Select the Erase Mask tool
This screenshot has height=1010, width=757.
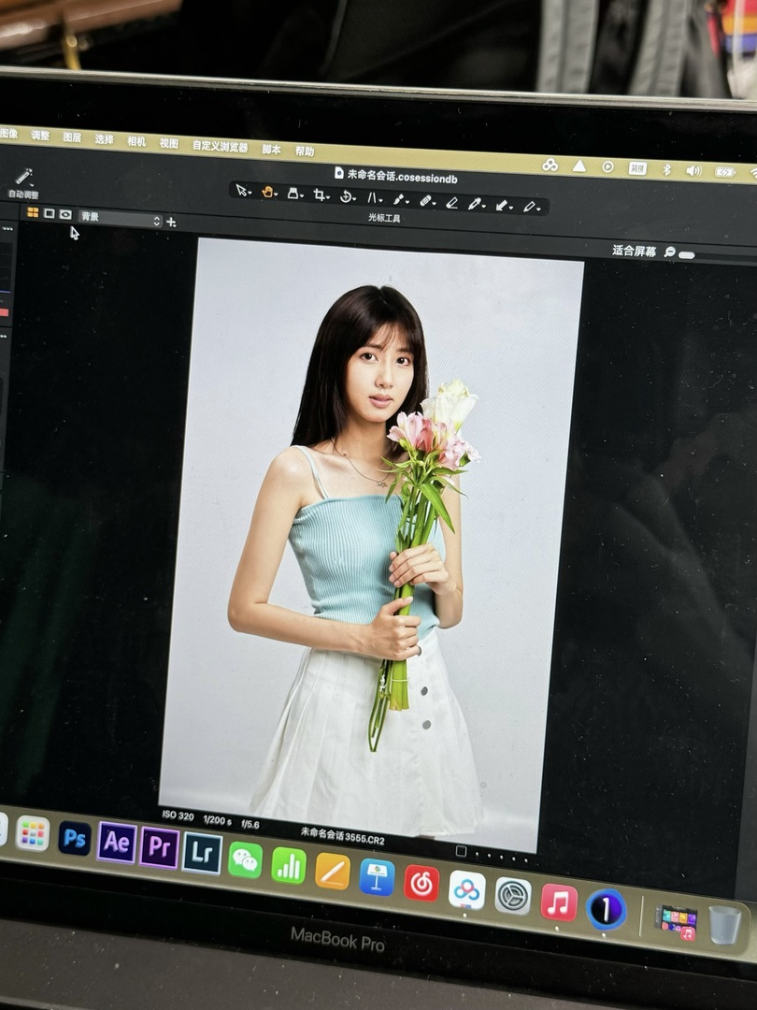tap(451, 202)
